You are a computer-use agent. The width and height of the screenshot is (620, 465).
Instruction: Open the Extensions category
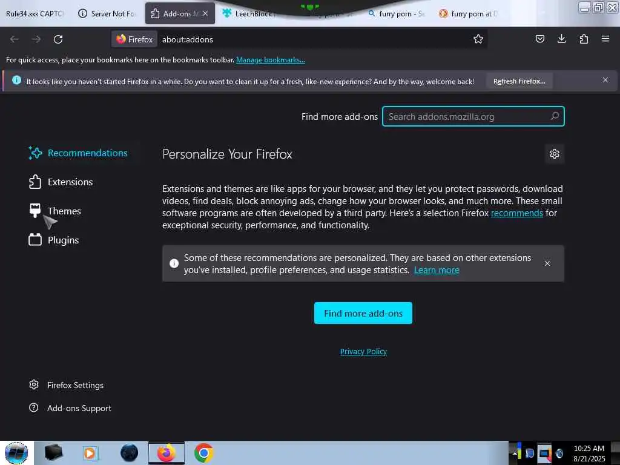[61, 182]
